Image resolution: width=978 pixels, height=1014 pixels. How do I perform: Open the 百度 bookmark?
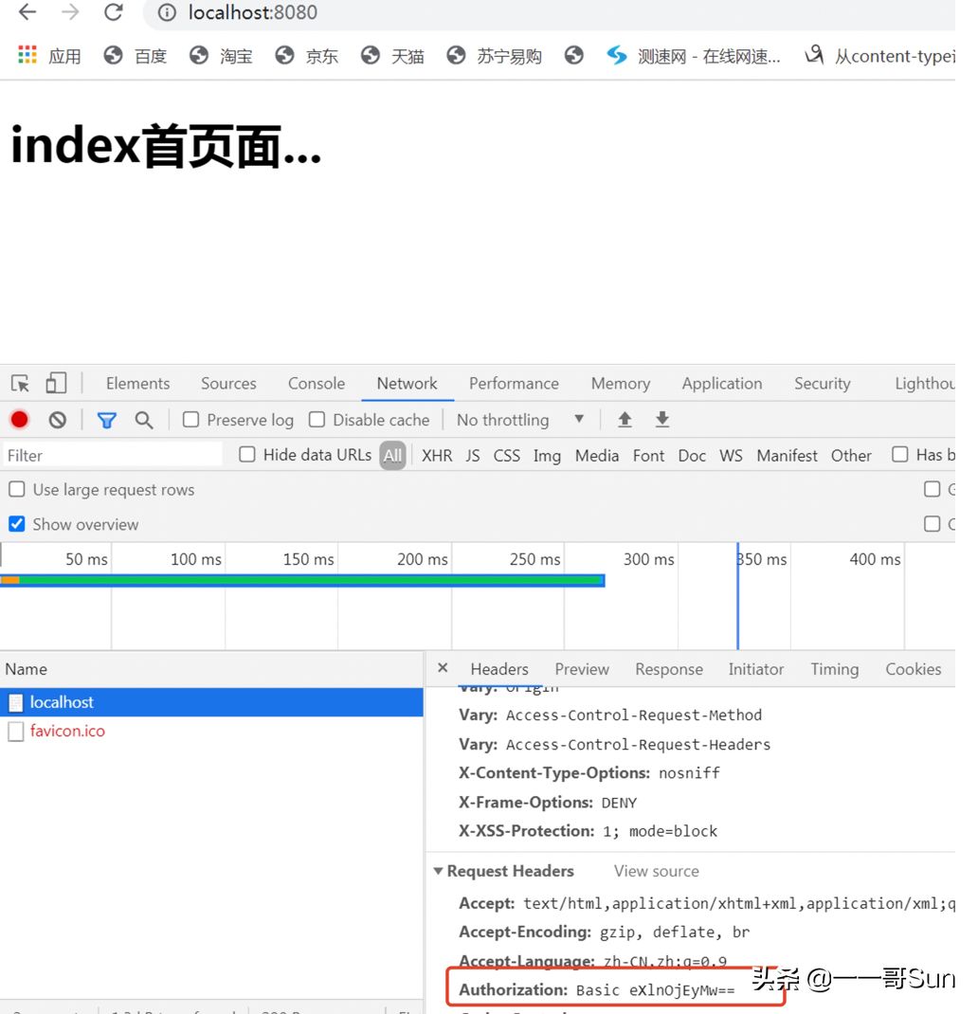(136, 56)
